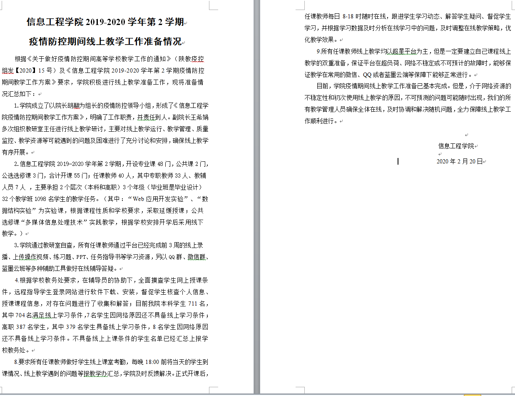This screenshot has height=396, width=515.
Task: Click the course name "Web 应用开发实验"
Action: point(159,199)
